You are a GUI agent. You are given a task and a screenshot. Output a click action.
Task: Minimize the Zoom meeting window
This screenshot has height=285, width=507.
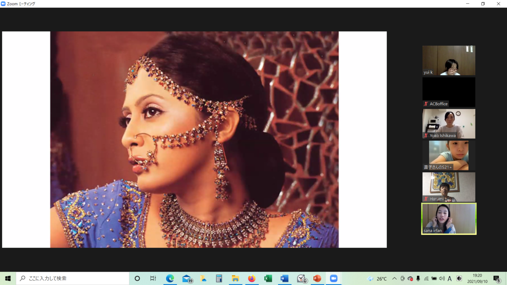point(467,4)
